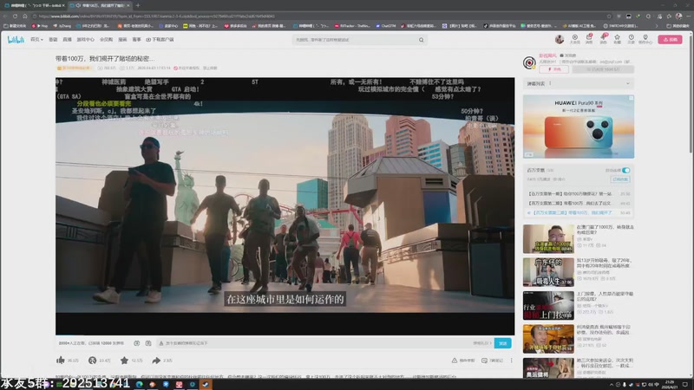Expand the 弹幕列表 danmaku list panel

tap(627, 83)
